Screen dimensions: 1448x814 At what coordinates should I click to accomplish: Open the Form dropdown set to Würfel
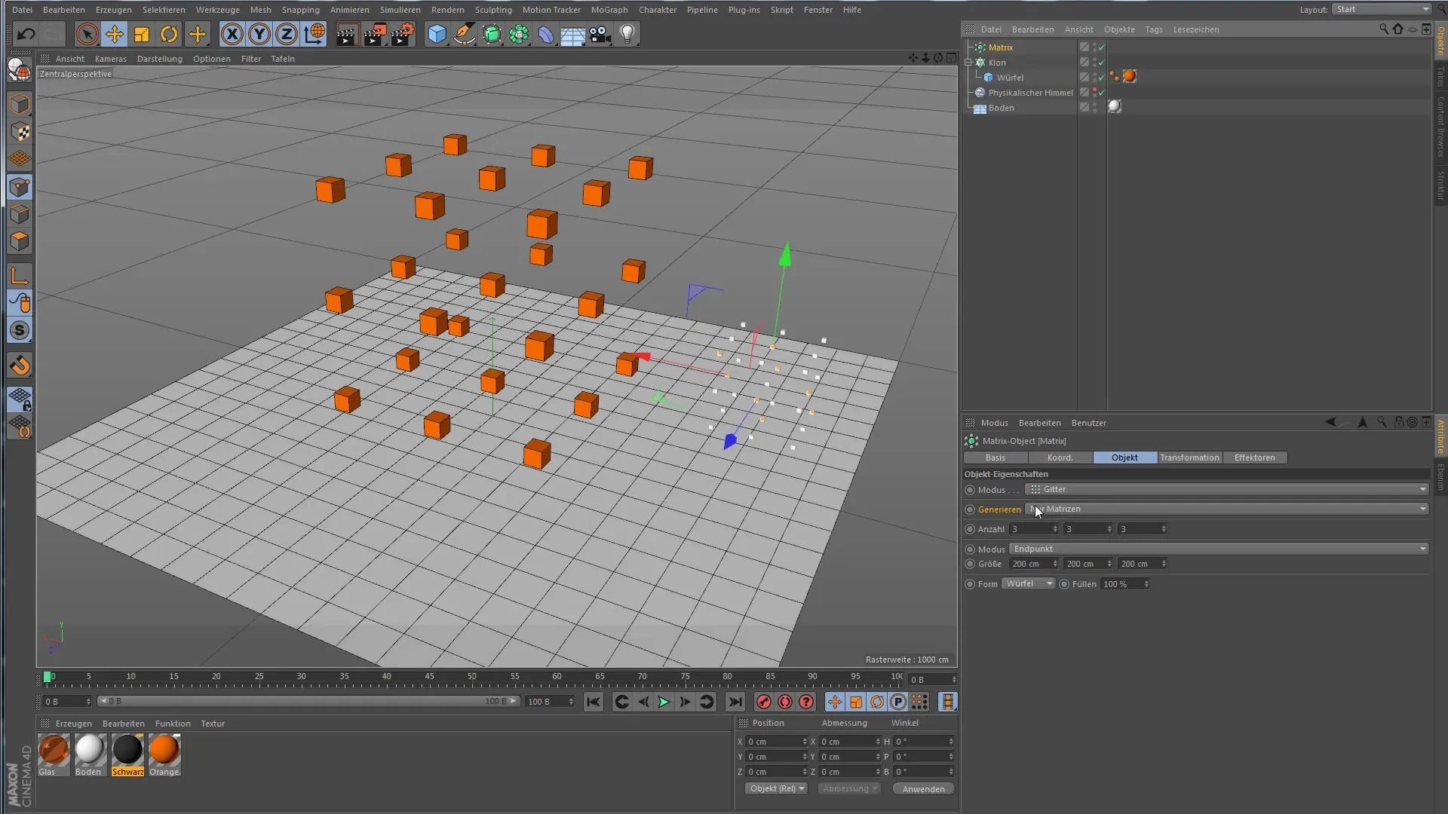click(1028, 584)
